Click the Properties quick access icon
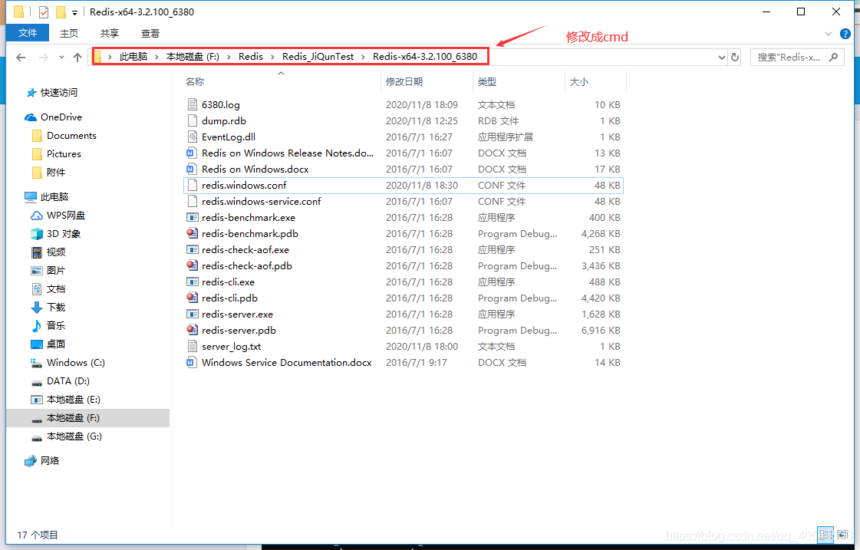The width and height of the screenshot is (860, 550). pos(44,12)
